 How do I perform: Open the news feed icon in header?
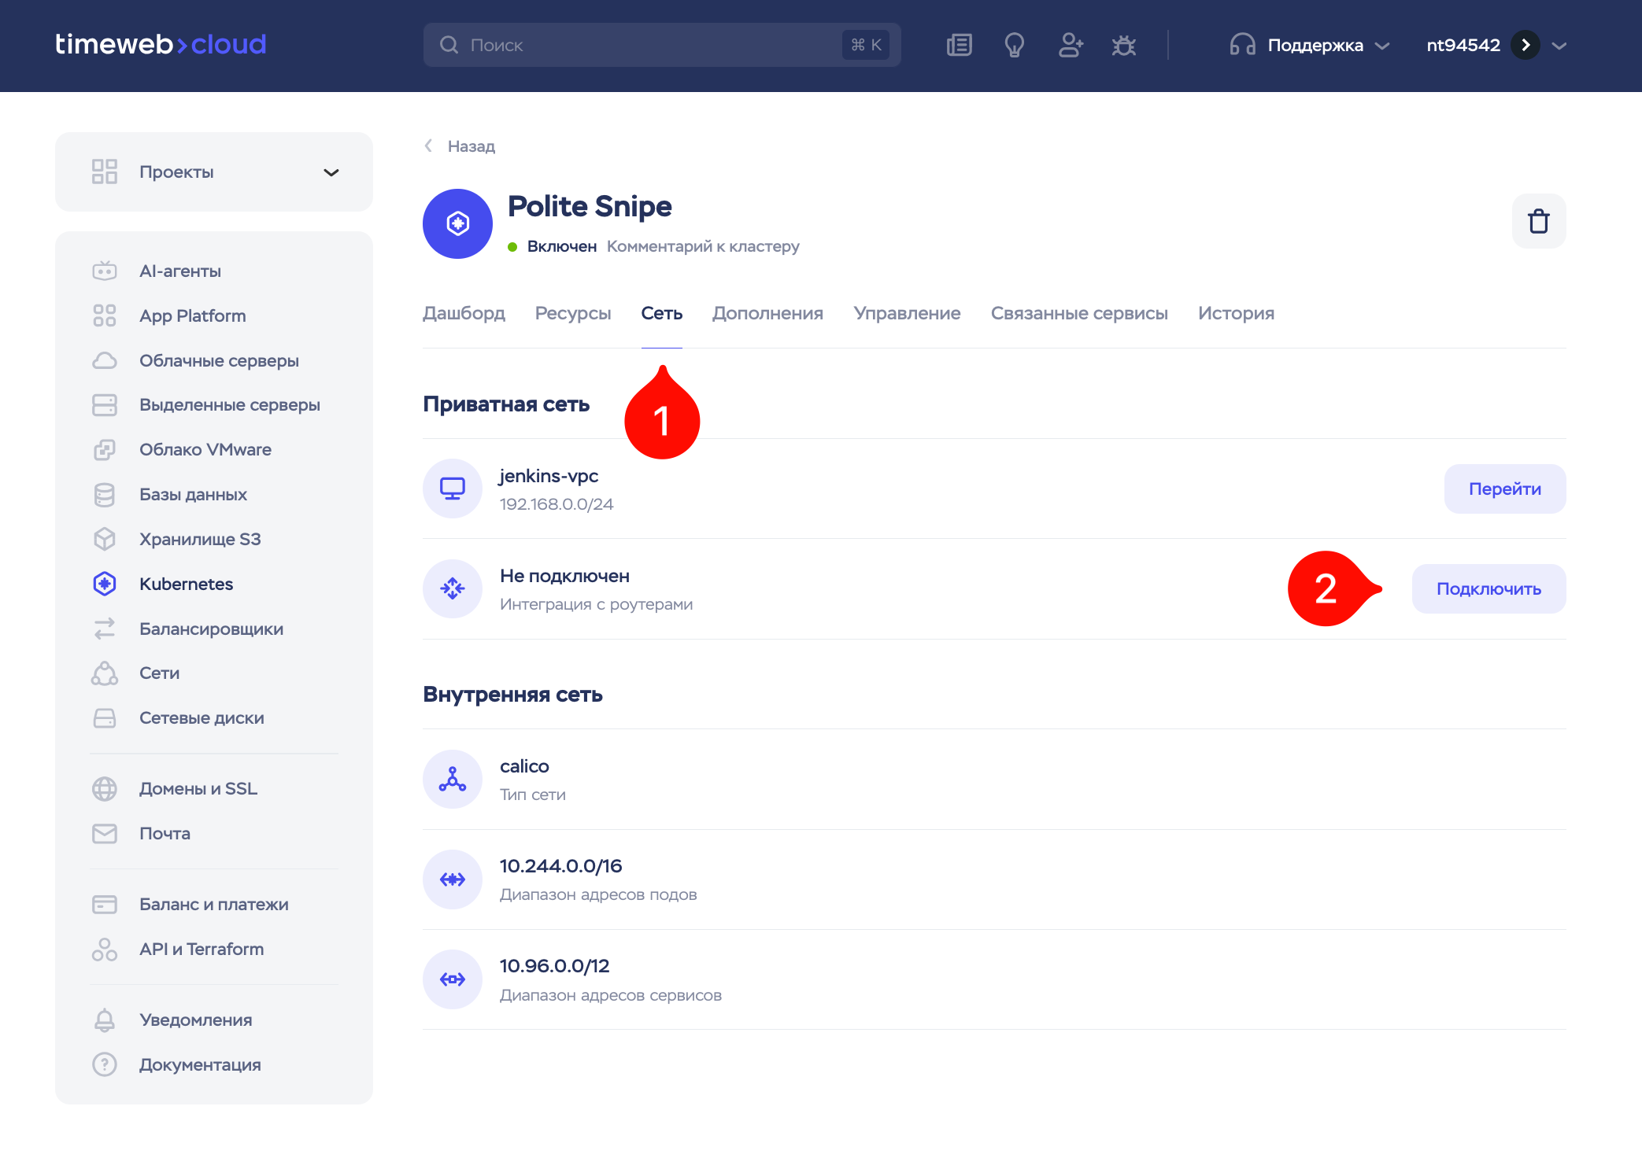pos(959,45)
